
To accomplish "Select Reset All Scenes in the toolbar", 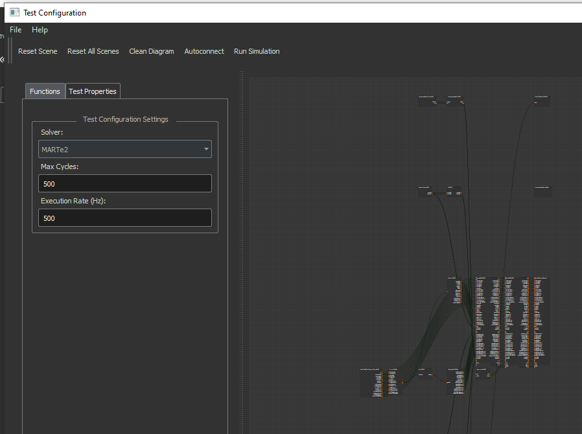I will (93, 51).
